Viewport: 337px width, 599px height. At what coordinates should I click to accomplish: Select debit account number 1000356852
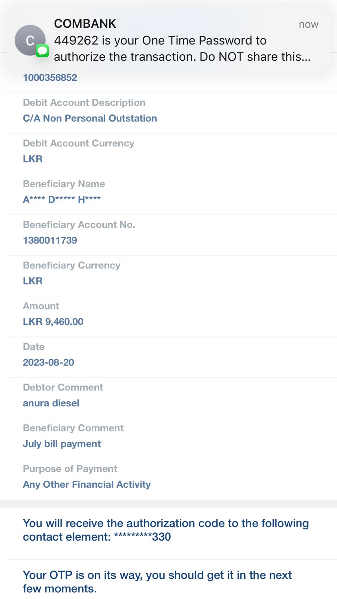tap(50, 77)
